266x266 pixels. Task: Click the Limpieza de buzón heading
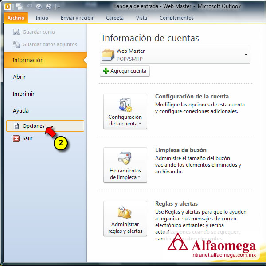point(181,150)
